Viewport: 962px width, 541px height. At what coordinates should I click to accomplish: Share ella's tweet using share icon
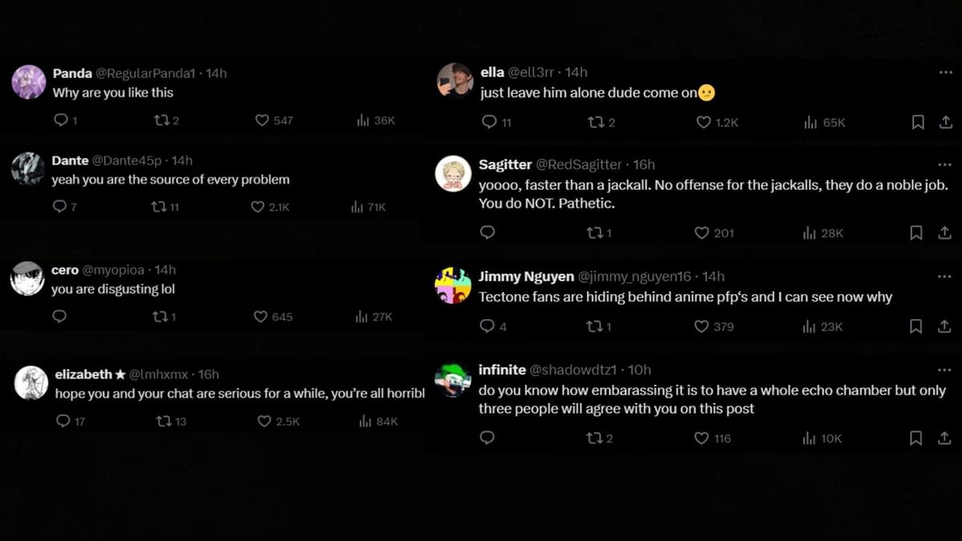pos(945,122)
